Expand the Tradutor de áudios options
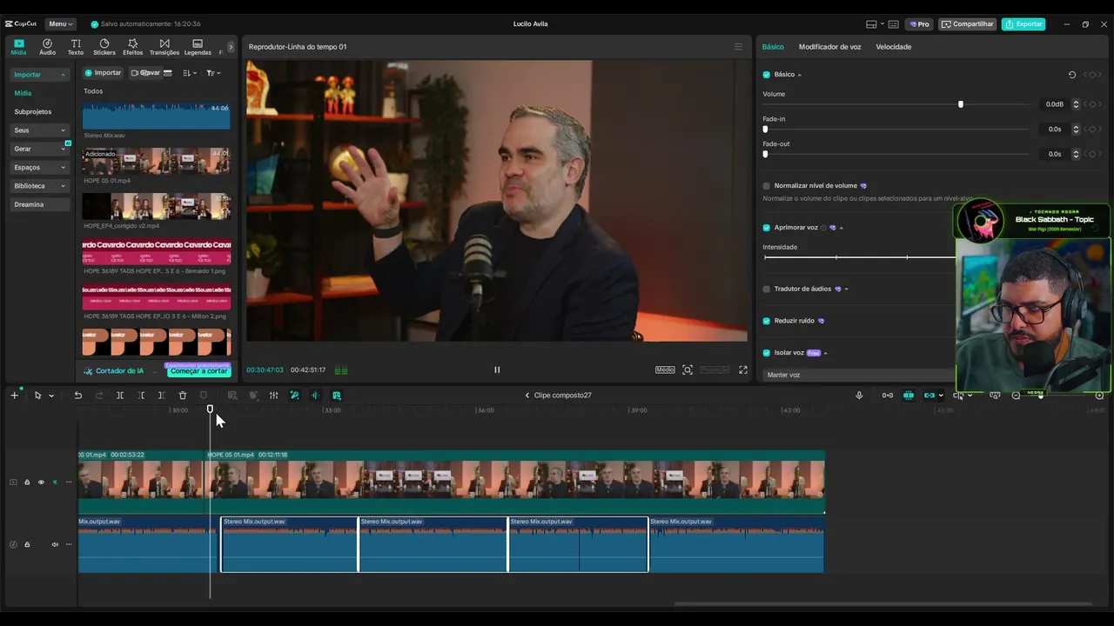1114x626 pixels. pos(846,290)
